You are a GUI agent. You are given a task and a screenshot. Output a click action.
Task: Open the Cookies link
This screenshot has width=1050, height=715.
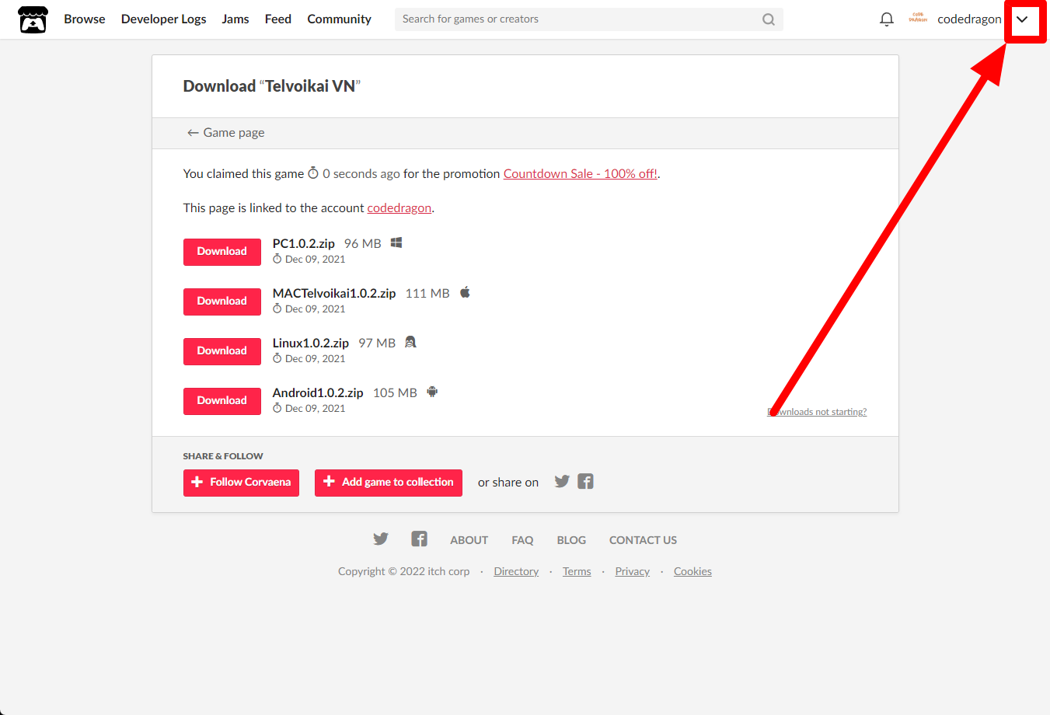click(692, 572)
